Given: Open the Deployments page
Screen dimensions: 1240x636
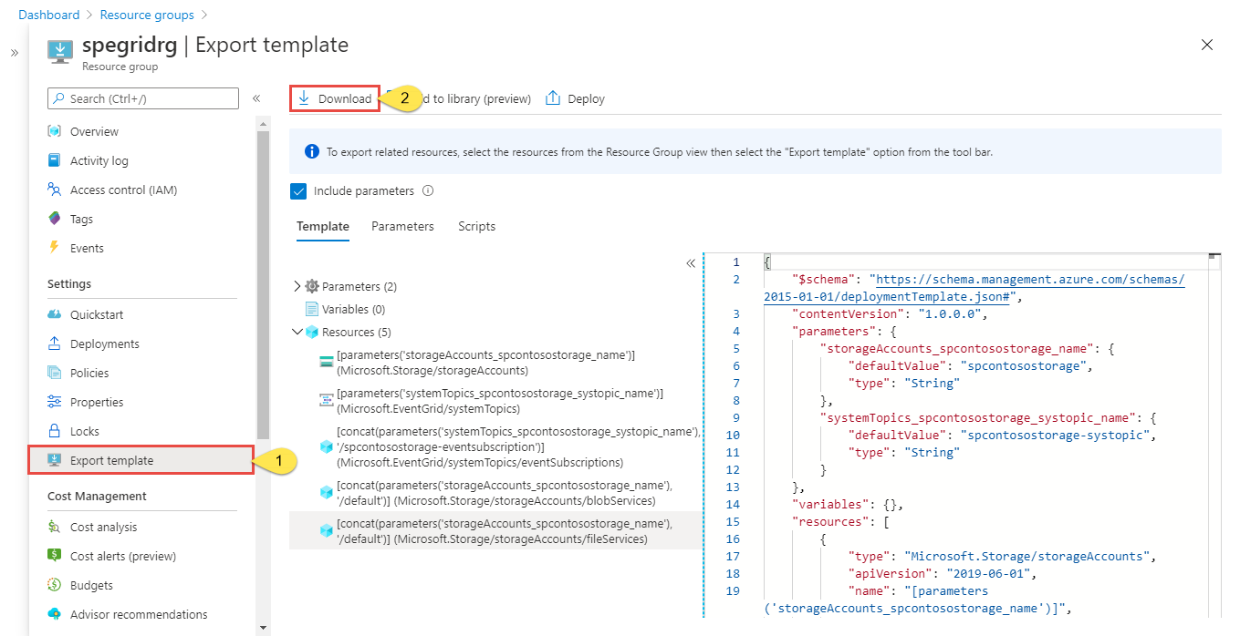Looking at the screenshot, I should (x=105, y=344).
